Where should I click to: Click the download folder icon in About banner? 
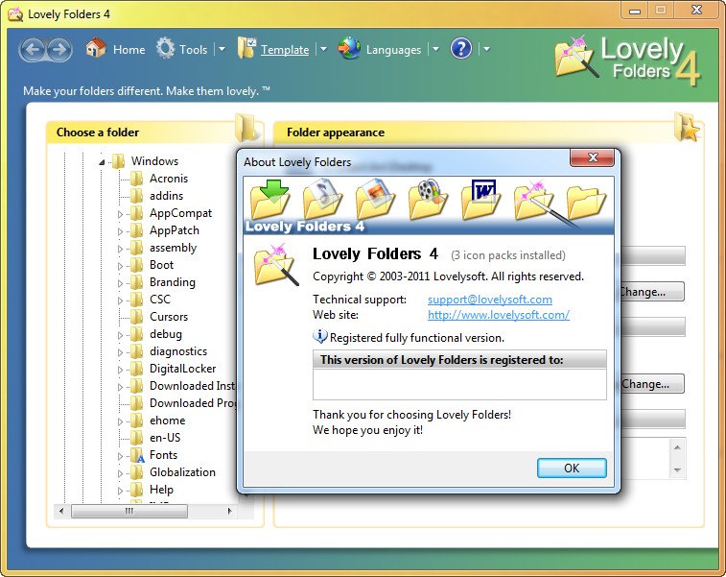tap(270, 200)
